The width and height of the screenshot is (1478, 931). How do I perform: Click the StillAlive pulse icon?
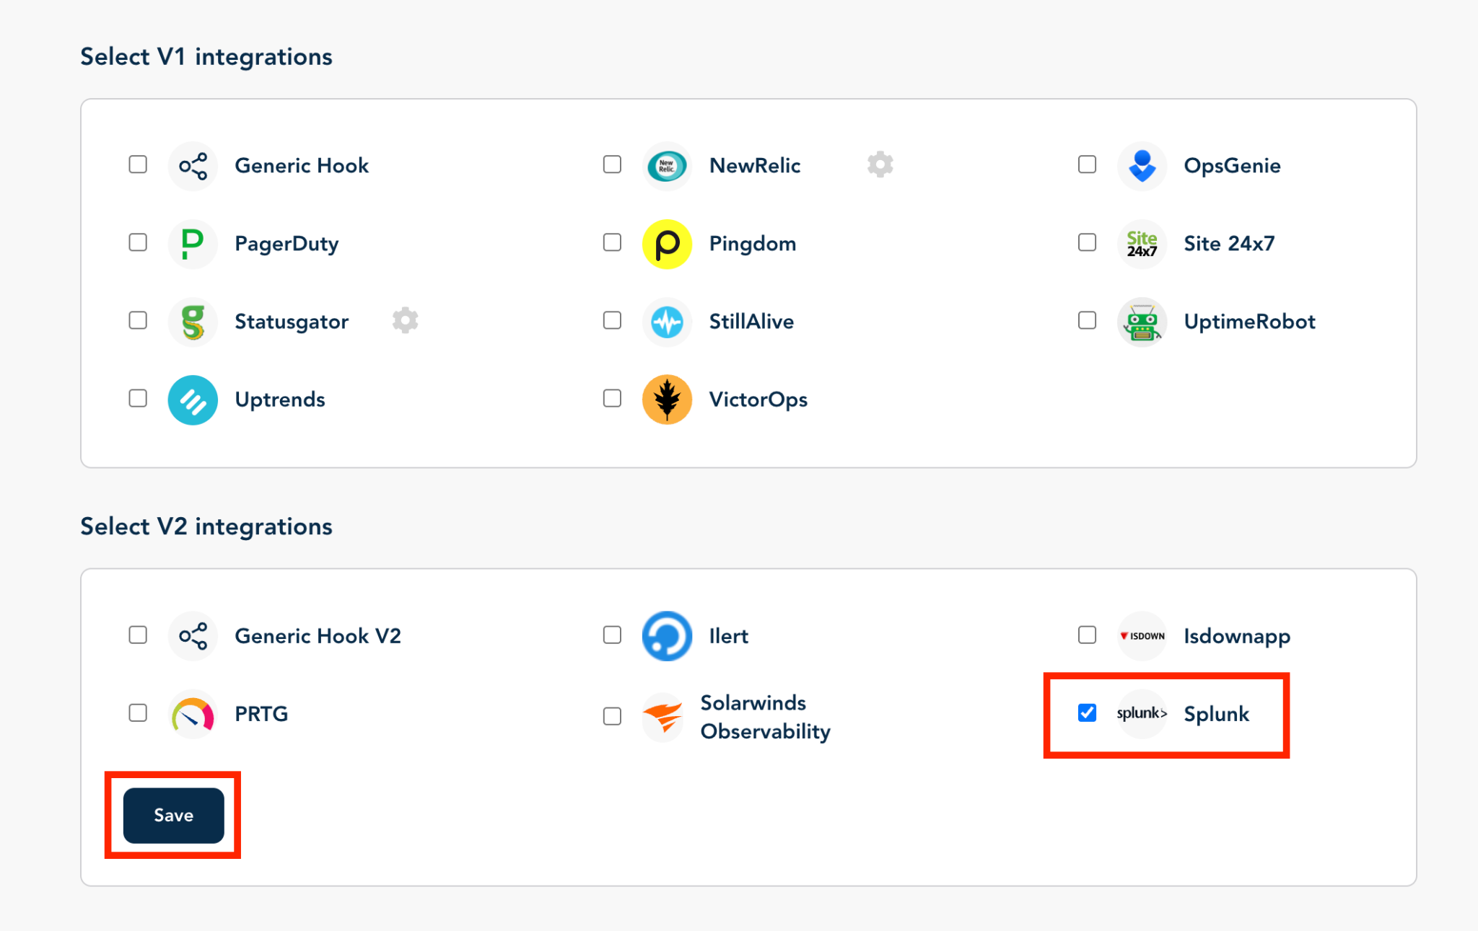click(667, 322)
